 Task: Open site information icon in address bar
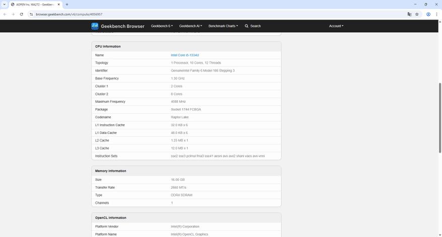point(31,15)
